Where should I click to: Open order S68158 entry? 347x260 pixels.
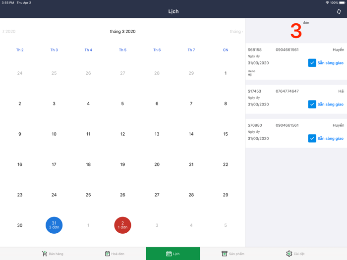(x=296, y=61)
